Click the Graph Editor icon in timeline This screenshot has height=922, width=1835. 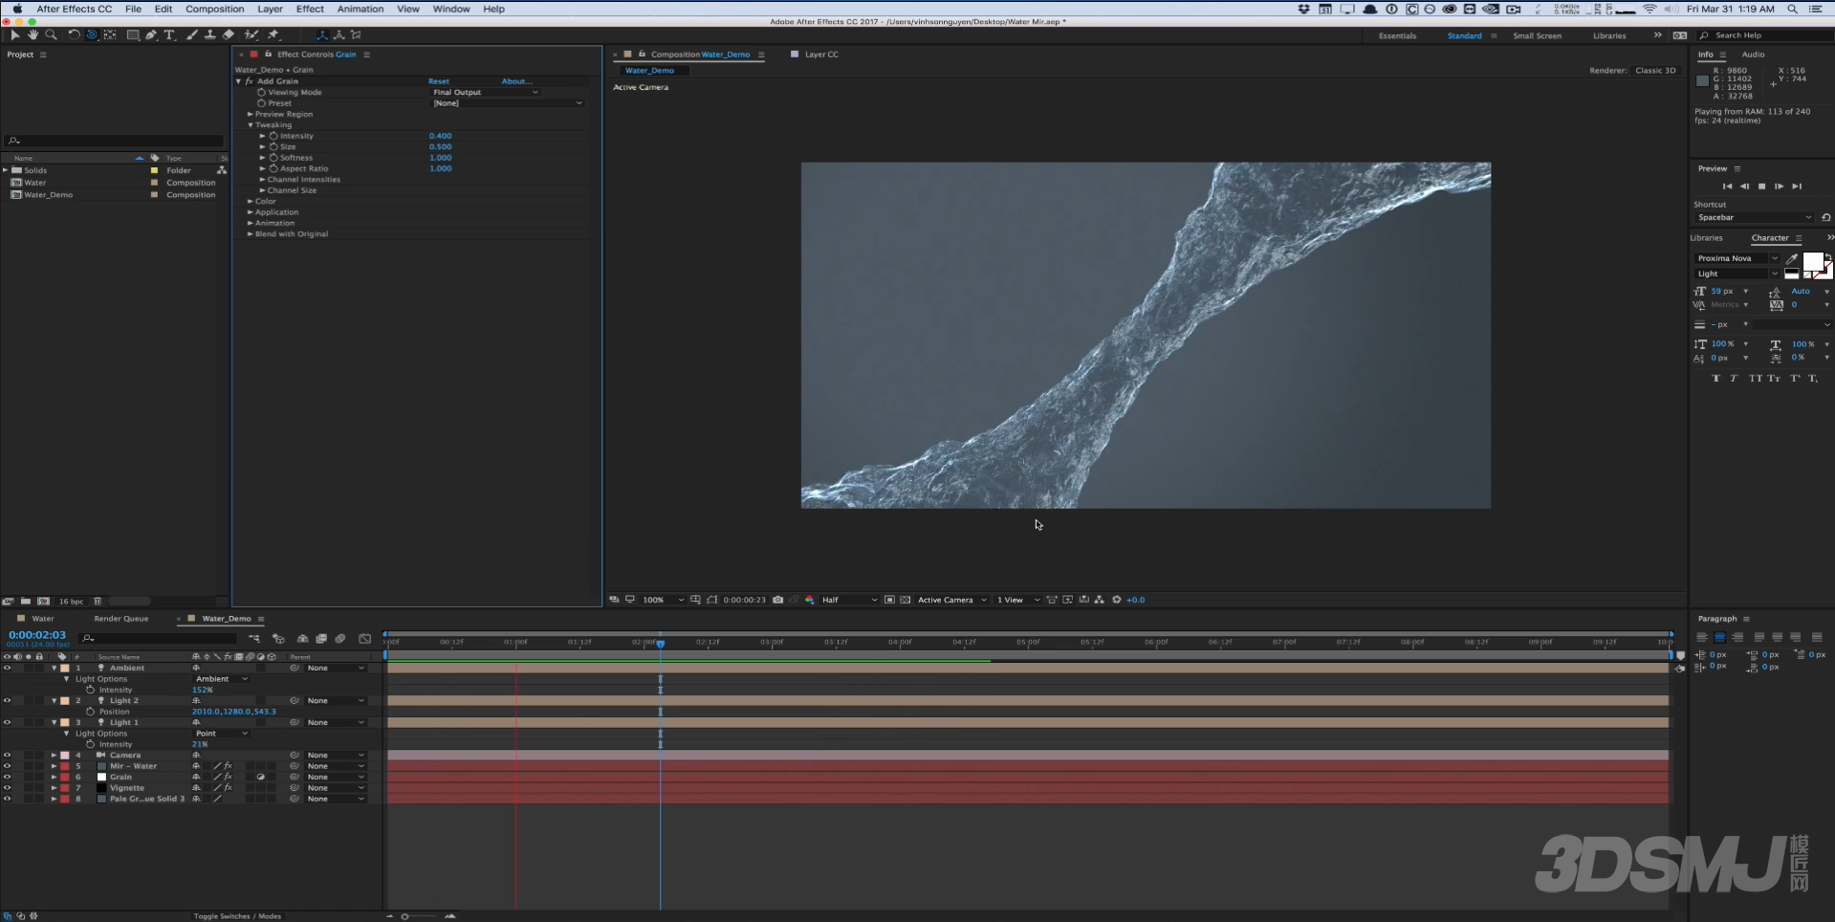pos(364,638)
